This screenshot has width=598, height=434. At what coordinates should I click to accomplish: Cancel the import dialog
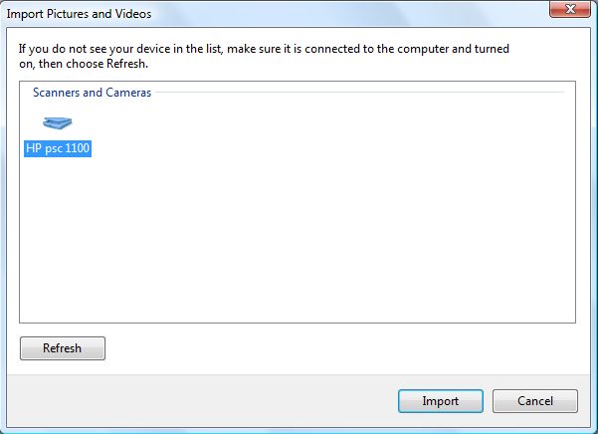pyautogui.click(x=535, y=401)
